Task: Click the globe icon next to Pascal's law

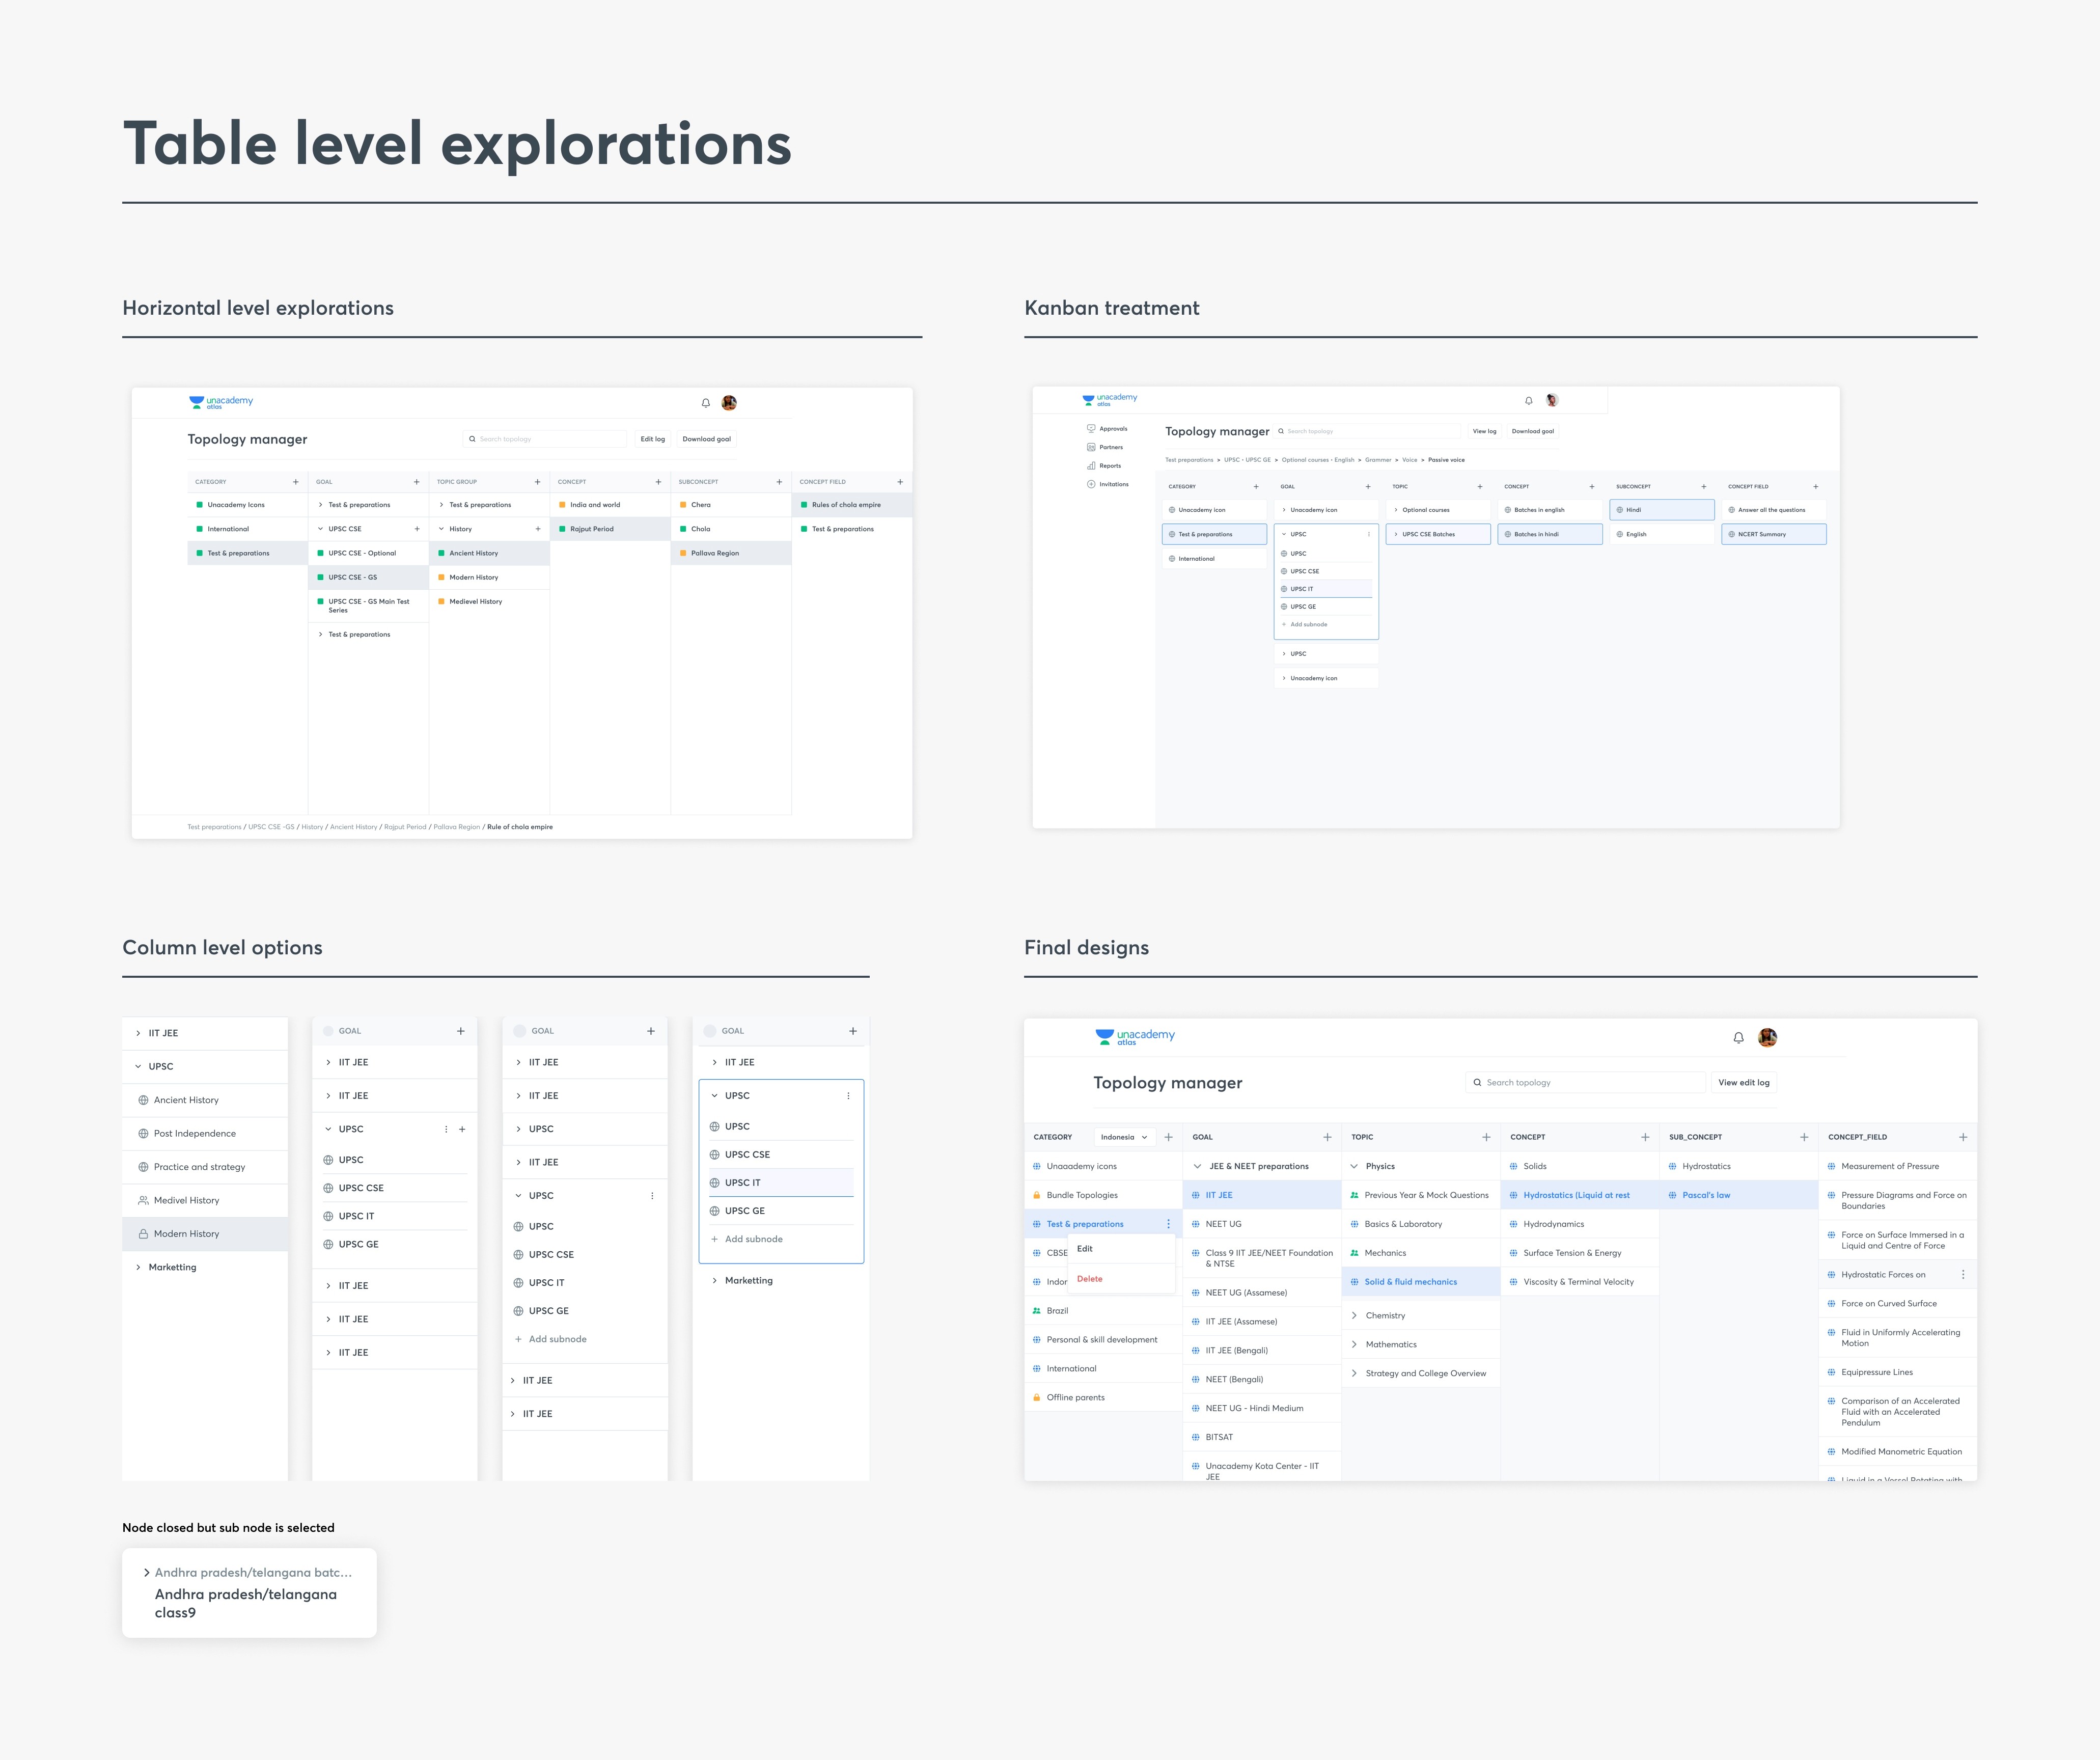Action: [x=1672, y=1195]
